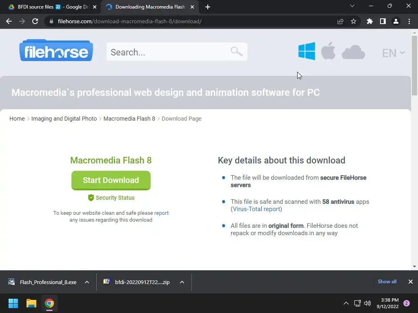Viewport: 418px width, 313px height.
Task: Select the cloud web apps icon
Action: 353,52
